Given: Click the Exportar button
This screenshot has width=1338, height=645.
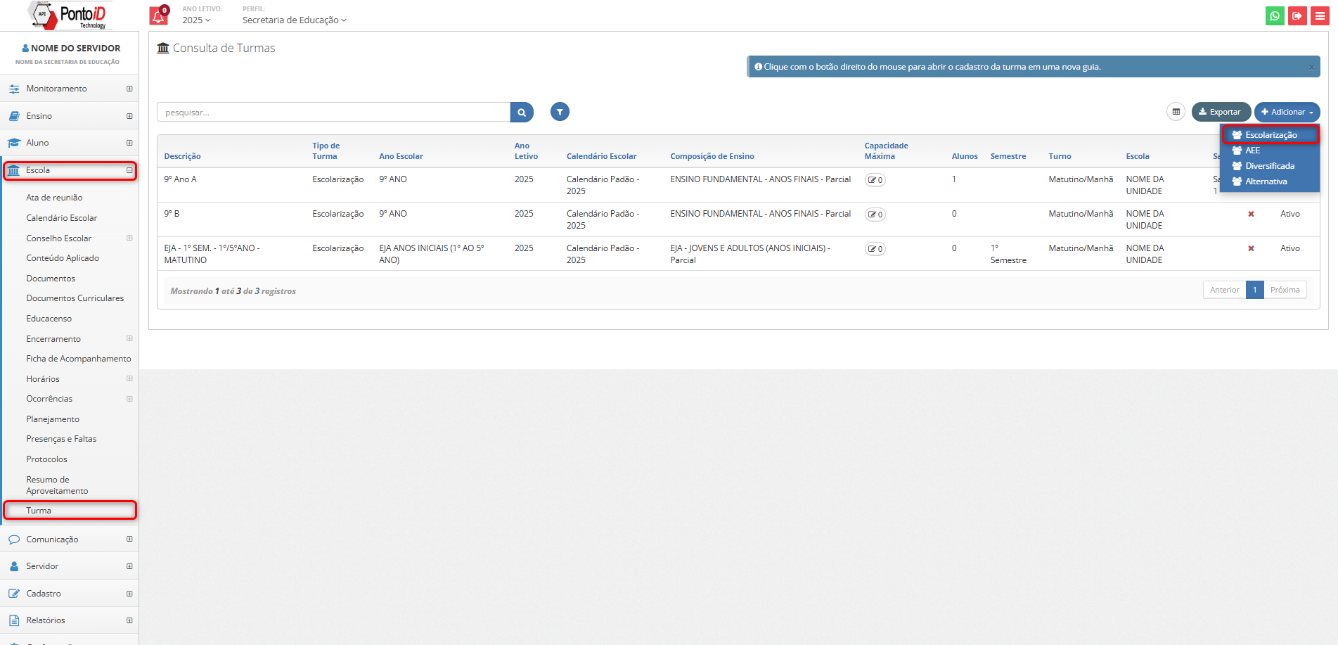Looking at the screenshot, I should pos(1221,112).
